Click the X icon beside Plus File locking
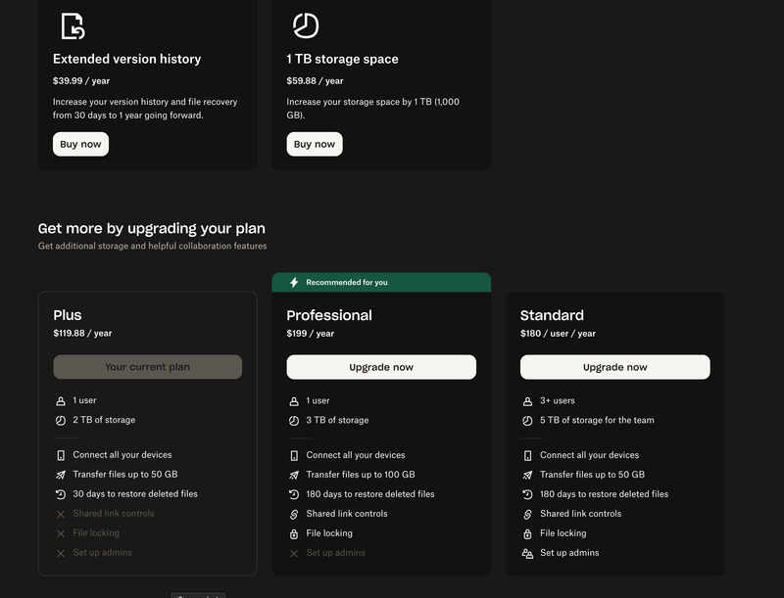784x598 pixels. click(61, 534)
